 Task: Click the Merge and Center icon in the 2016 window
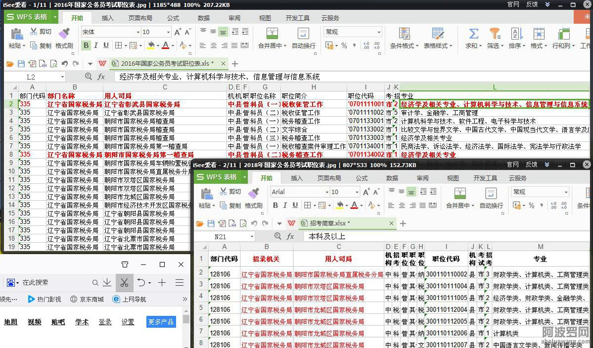(x=272, y=34)
